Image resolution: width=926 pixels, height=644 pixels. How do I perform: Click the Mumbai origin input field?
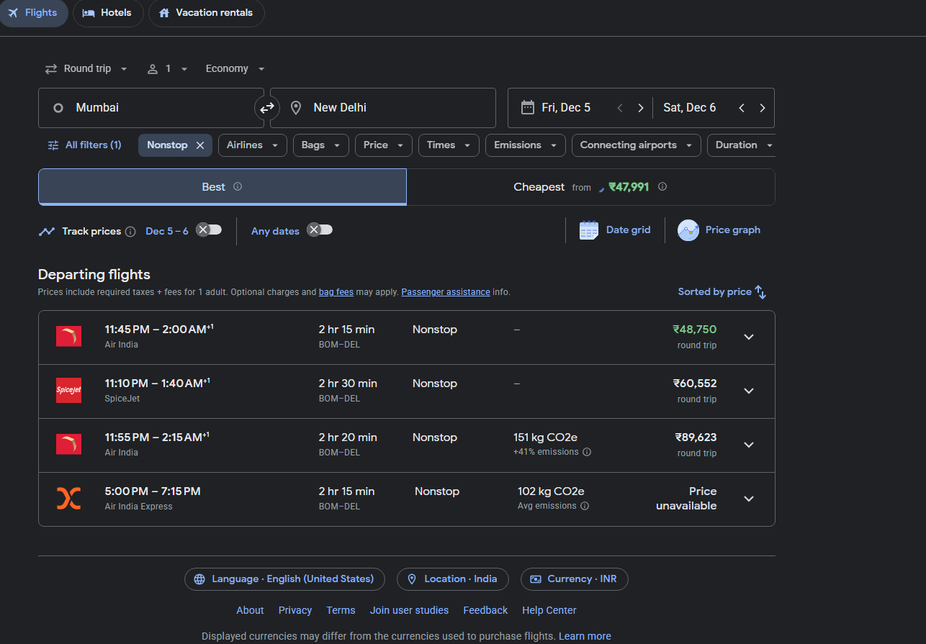coord(151,108)
